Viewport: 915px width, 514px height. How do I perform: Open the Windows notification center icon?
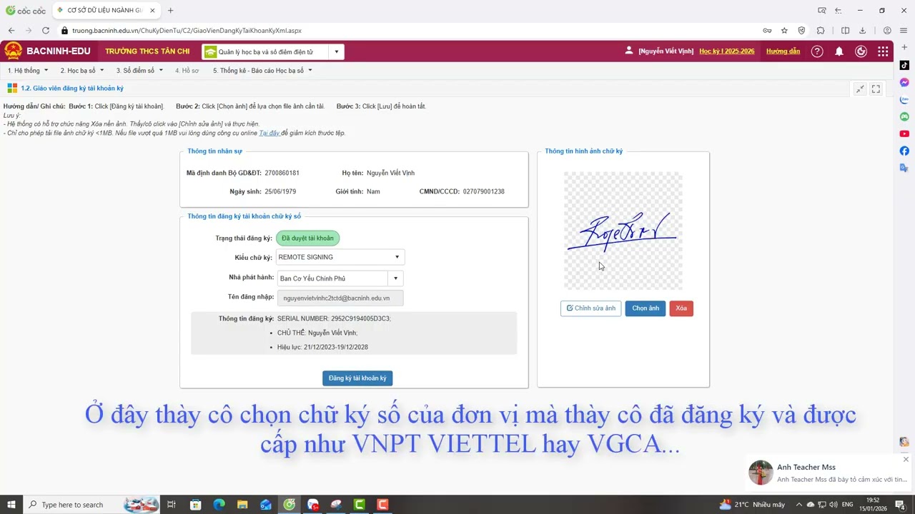900,505
